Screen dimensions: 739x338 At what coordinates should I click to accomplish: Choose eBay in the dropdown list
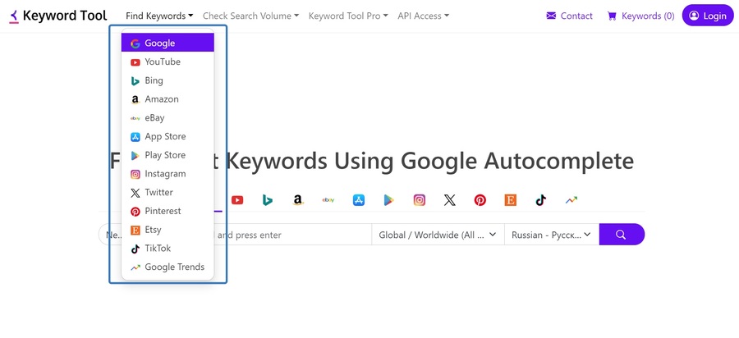pos(168,117)
